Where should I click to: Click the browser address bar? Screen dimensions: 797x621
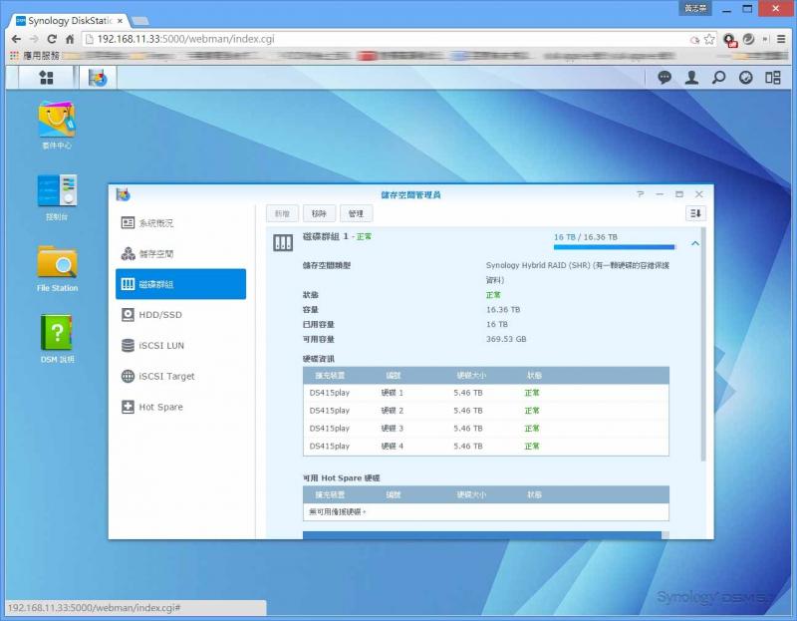click(x=387, y=39)
